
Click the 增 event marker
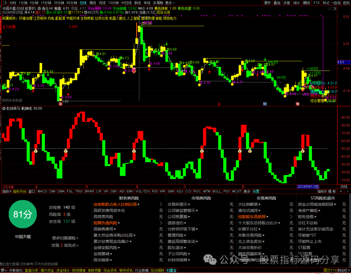(x=297, y=104)
